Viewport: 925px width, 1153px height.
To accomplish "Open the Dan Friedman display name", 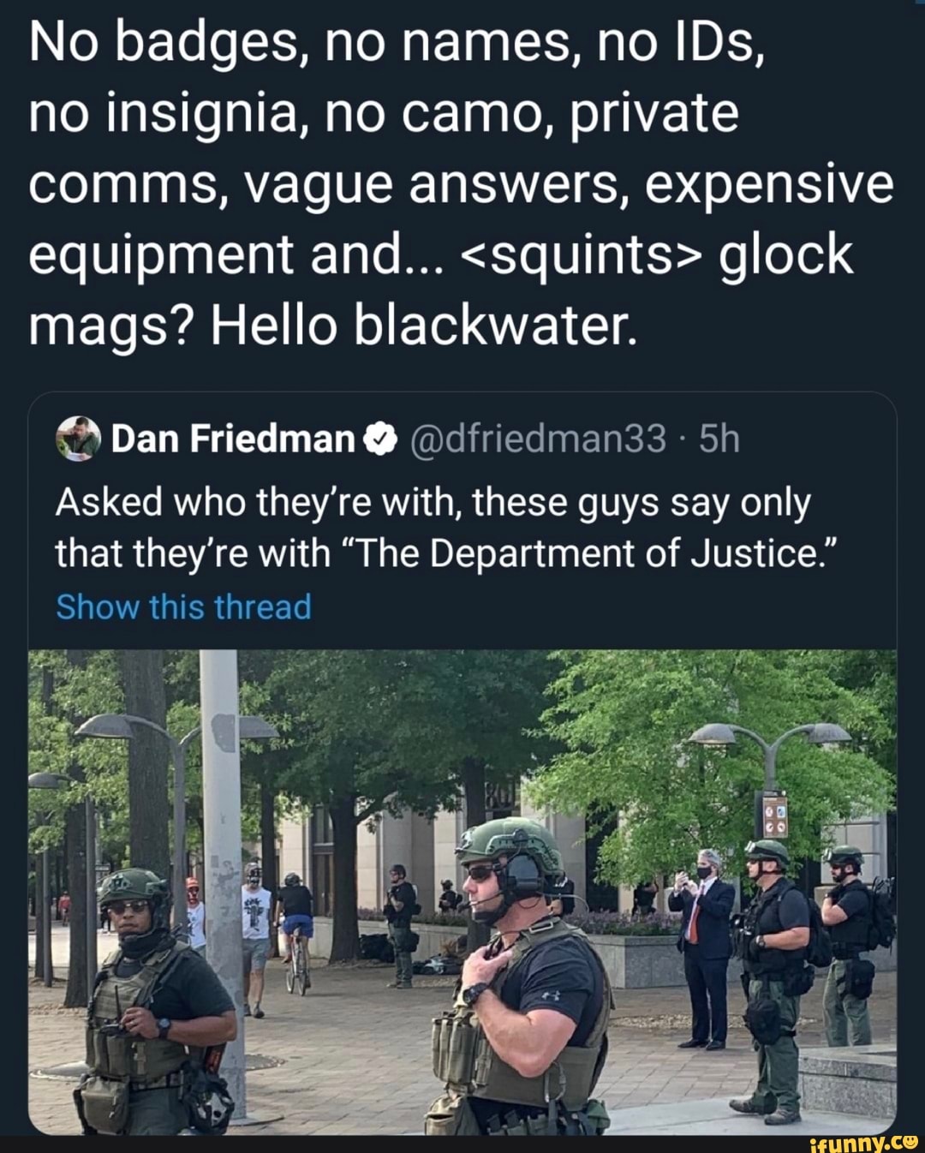I will point(233,439).
